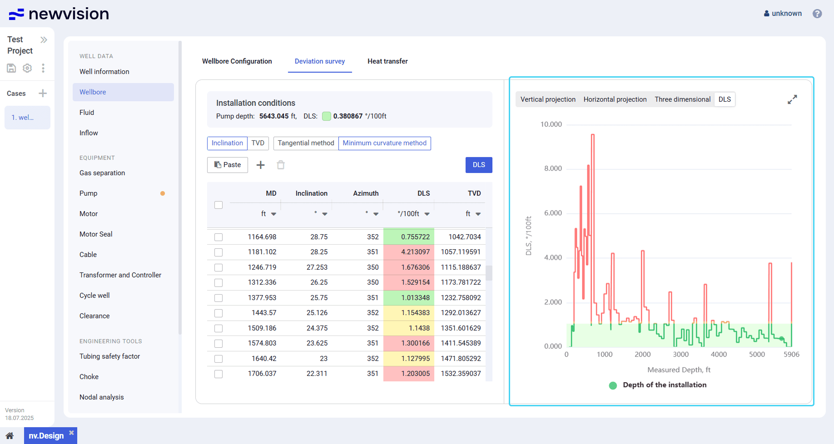Click the blue DLS button
The width and height of the screenshot is (834, 444).
point(479,165)
